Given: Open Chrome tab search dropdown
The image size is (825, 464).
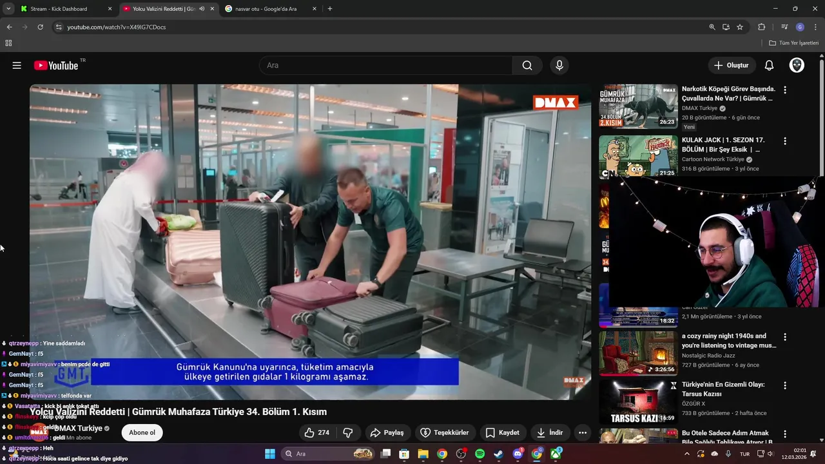Looking at the screenshot, I should click(x=8, y=9).
